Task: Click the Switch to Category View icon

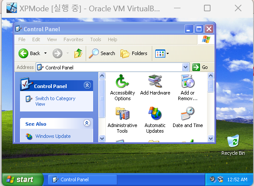Action: (29, 99)
